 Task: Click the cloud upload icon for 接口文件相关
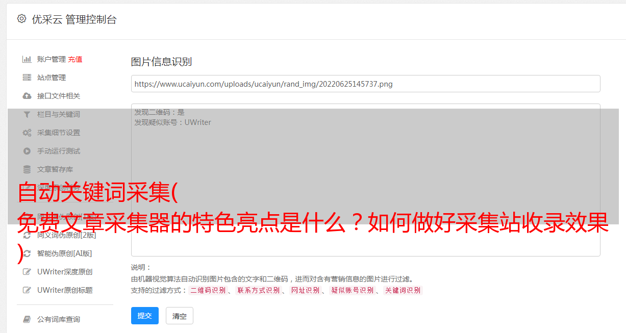[27, 96]
